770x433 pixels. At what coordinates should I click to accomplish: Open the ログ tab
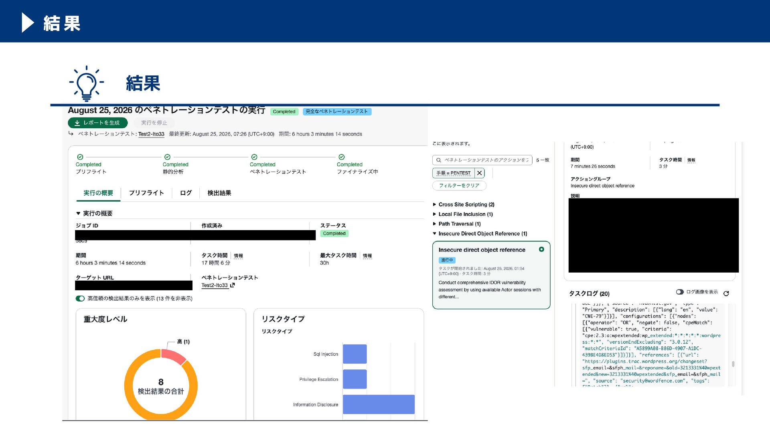(186, 193)
